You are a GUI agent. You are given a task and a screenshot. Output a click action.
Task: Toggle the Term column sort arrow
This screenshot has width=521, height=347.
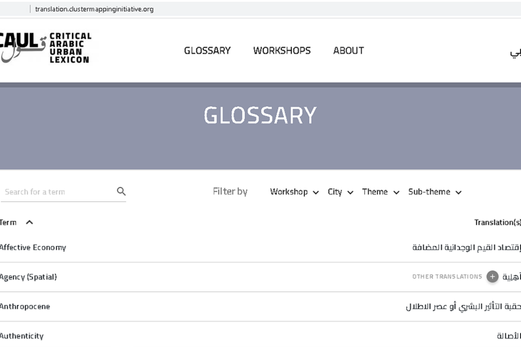click(29, 222)
